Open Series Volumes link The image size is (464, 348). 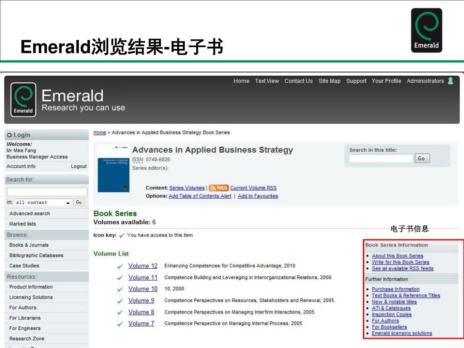click(x=187, y=188)
